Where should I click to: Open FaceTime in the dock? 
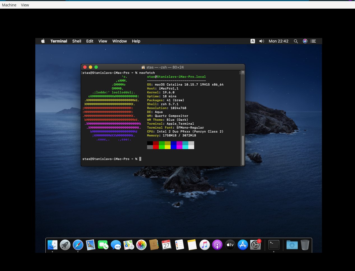[x=103, y=245]
